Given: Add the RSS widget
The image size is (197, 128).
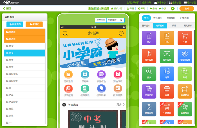Looking at the screenshot, I should pos(167,38).
